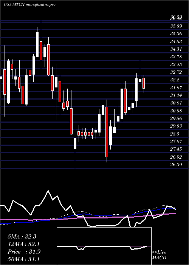The width and height of the screenshot is (189, 265).
Task: Click the last red candlestick on the right
Action: point(144,83)
